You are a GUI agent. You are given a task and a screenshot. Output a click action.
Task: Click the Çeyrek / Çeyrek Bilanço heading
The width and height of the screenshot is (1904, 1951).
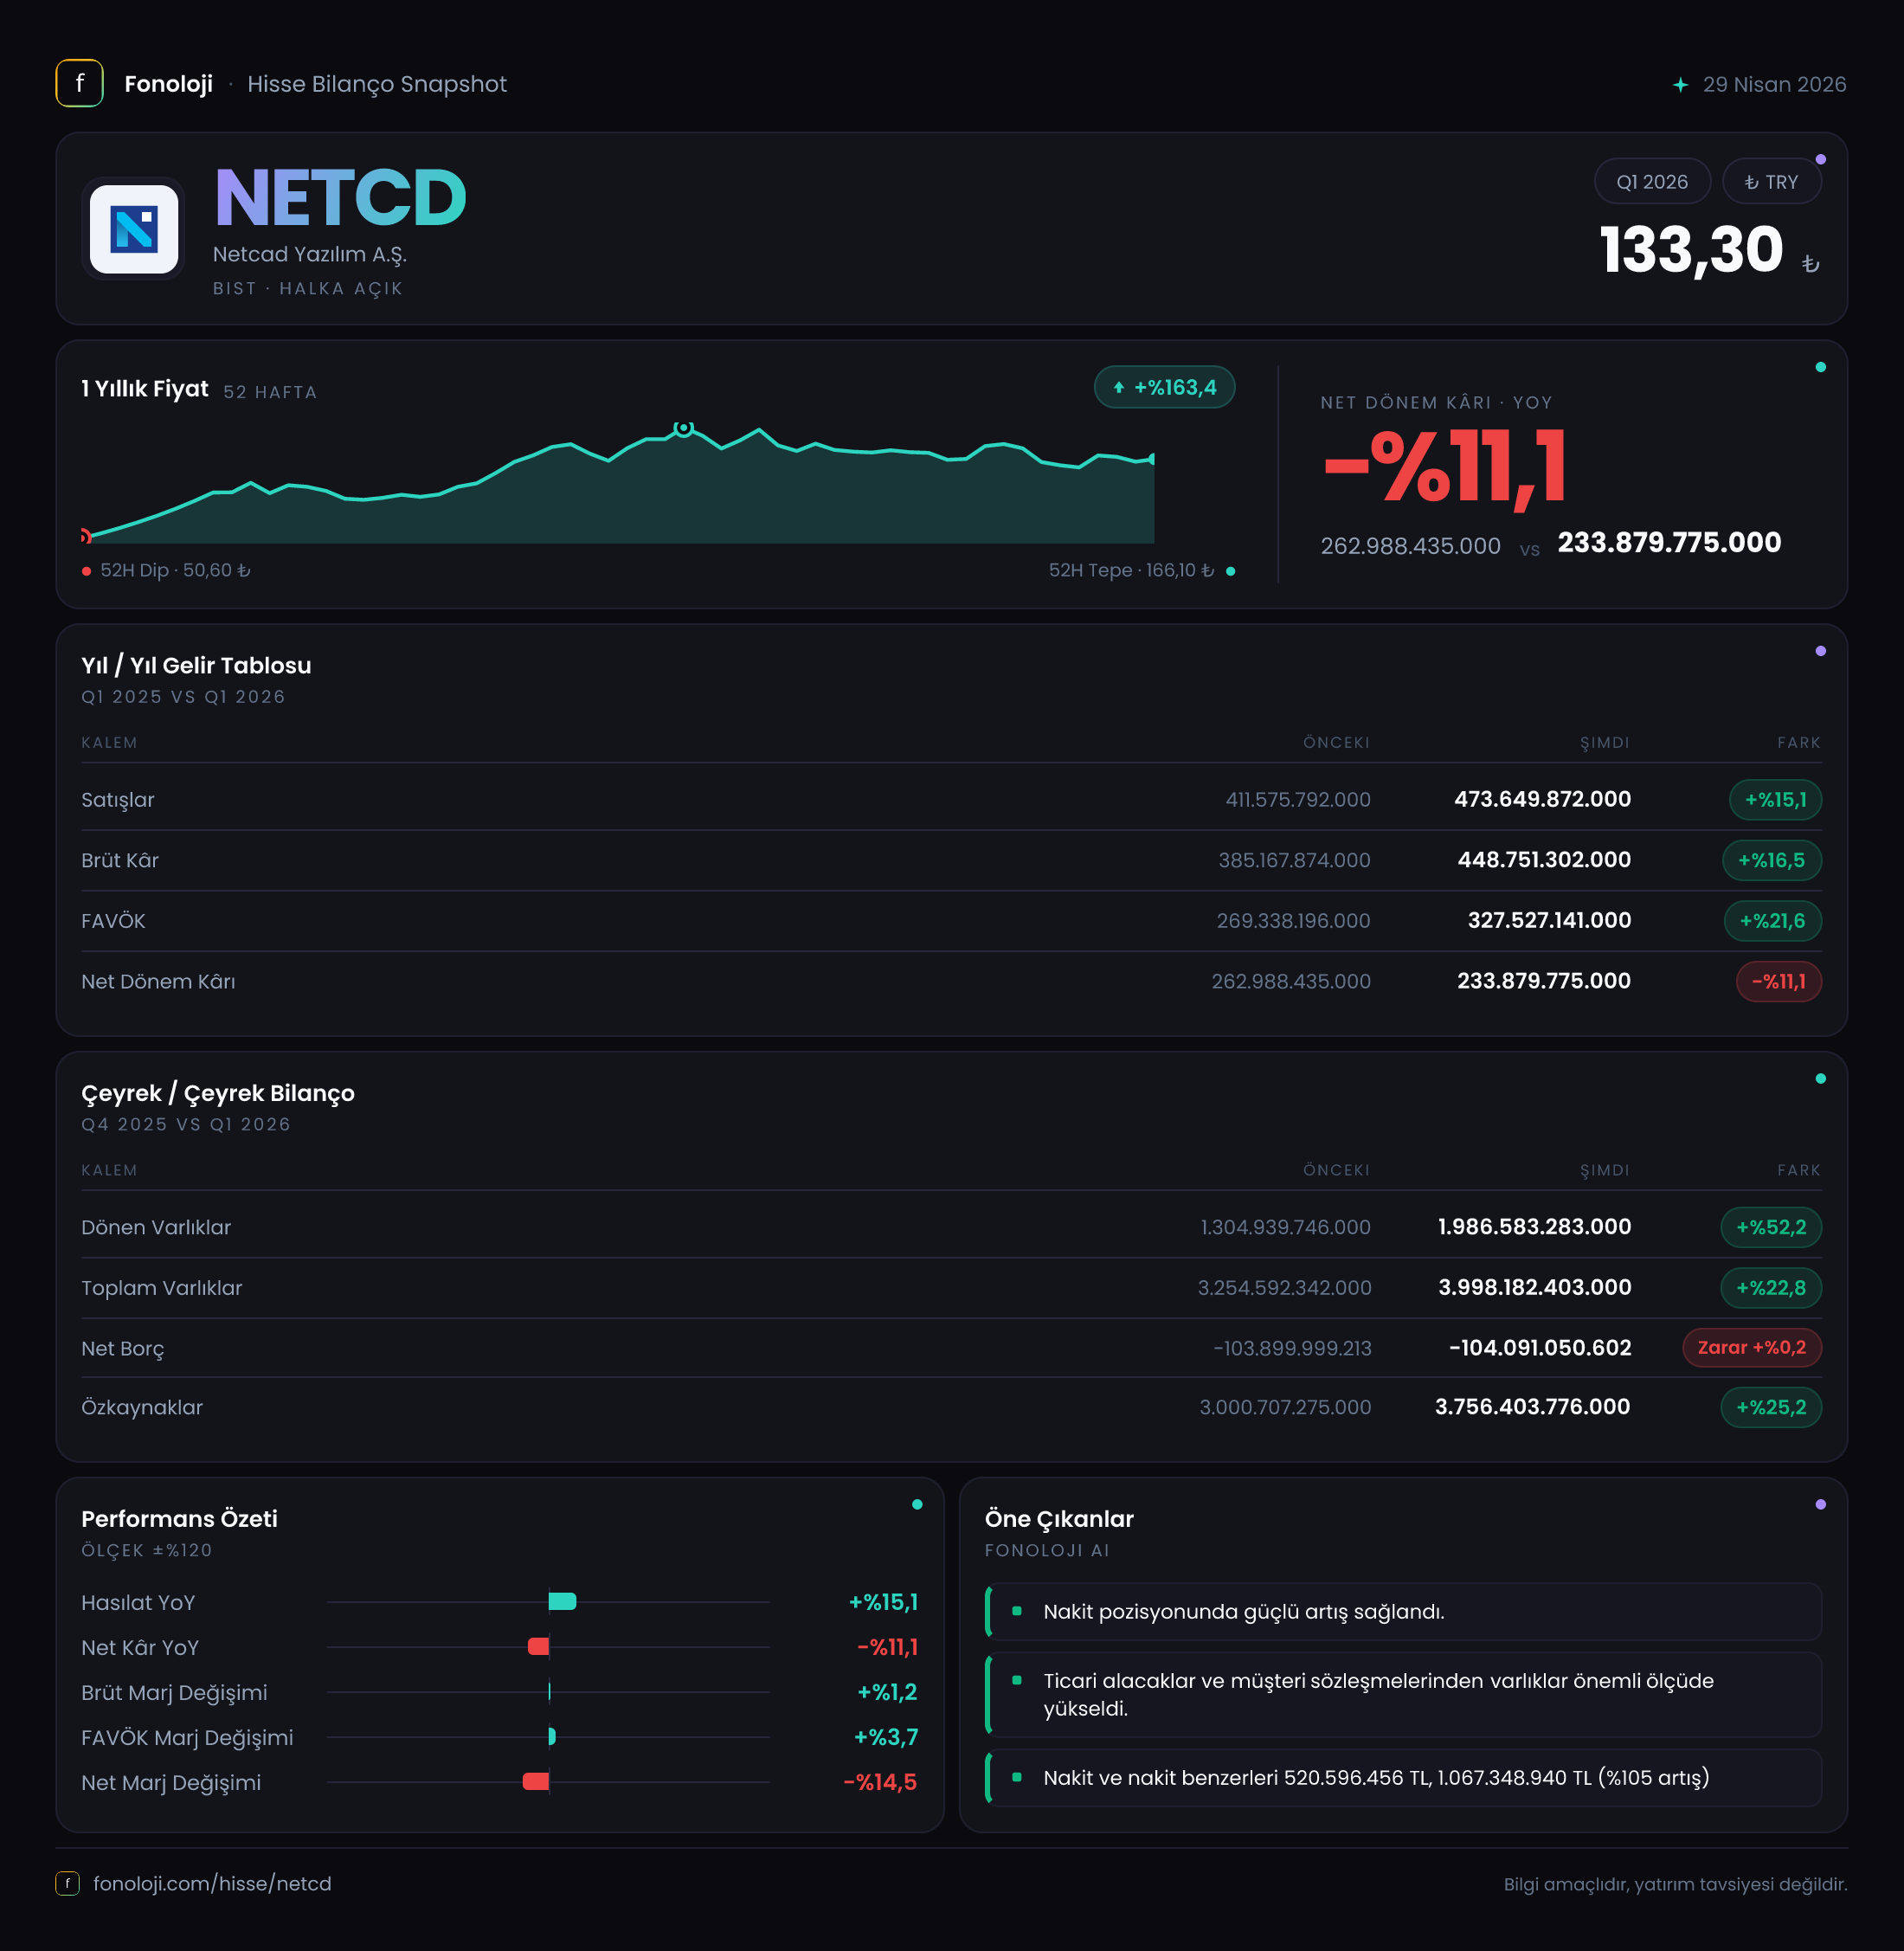click(x=218, y=1093)
